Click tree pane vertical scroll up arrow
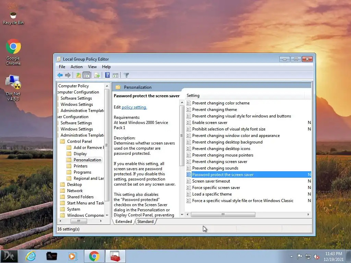Viewport: 351px width, 263px height. click(107, 86)
